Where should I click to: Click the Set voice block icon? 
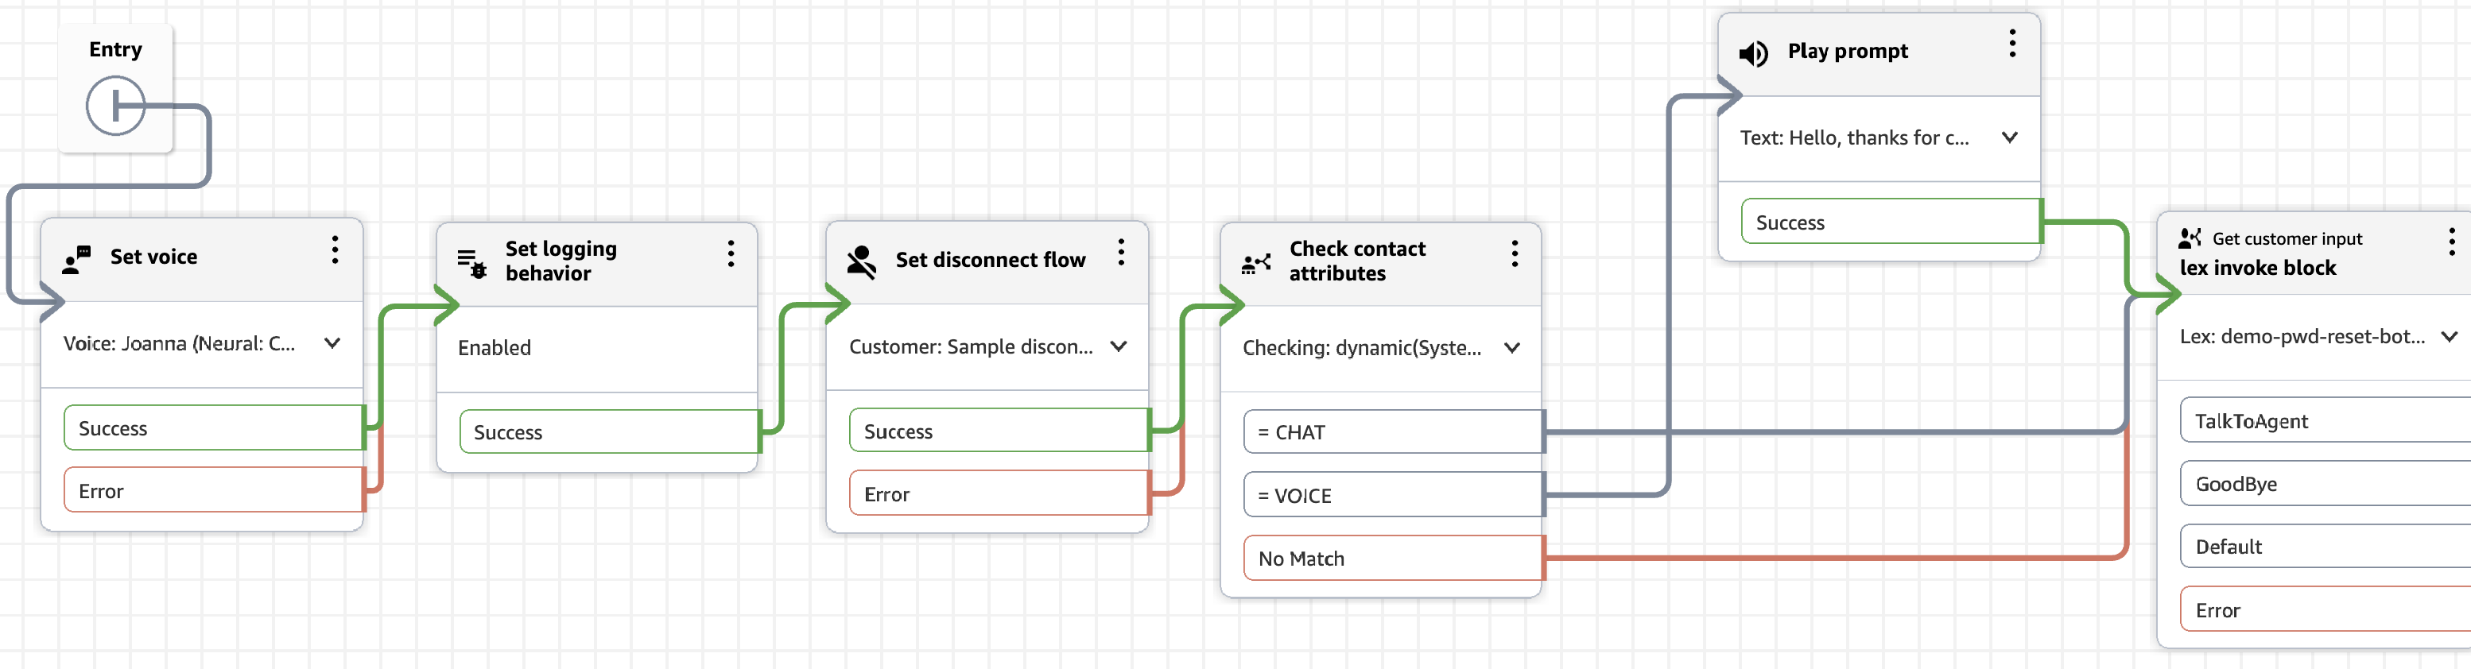point(77,259)
